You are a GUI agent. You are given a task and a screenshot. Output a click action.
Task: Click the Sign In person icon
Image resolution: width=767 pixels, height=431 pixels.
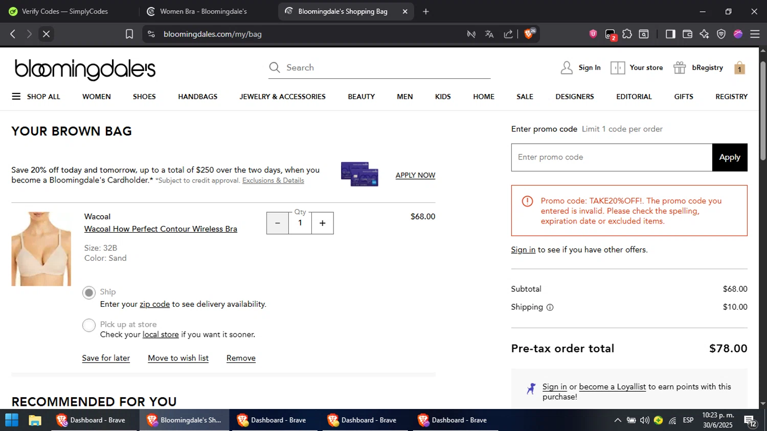567,67
